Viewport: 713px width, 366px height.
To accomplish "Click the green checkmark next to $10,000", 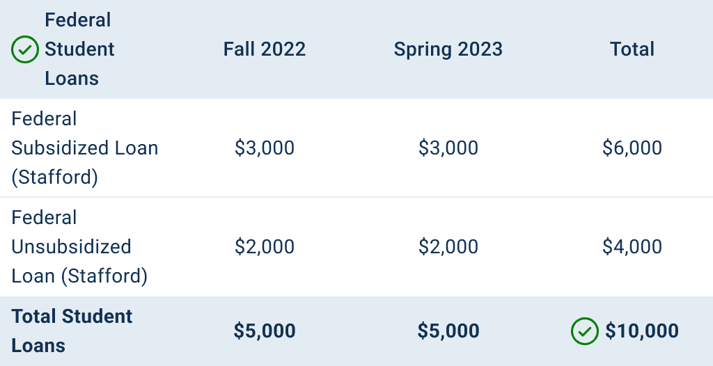I will (x=585, y=331).
